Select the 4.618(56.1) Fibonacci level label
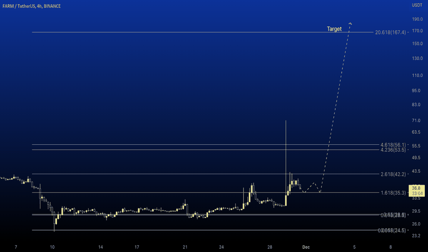The image size is (428, 252). (393, 145)
